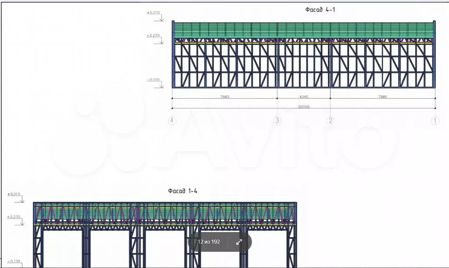The height and width of the screenshot is (268, 449).
Task: Click the +5.010 elevation mark of Фасад 4-1
Action: (x=153, y=13)
